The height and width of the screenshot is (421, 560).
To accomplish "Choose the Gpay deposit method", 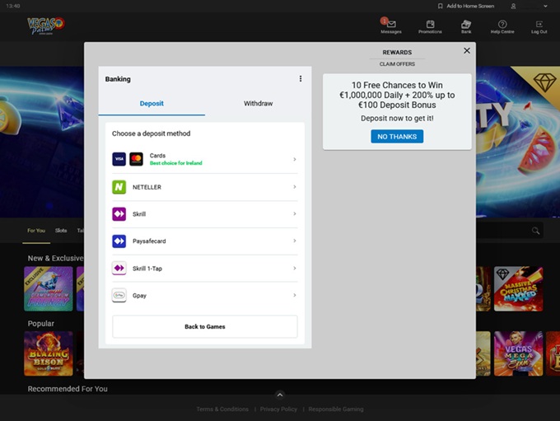I will pos(204,295).
